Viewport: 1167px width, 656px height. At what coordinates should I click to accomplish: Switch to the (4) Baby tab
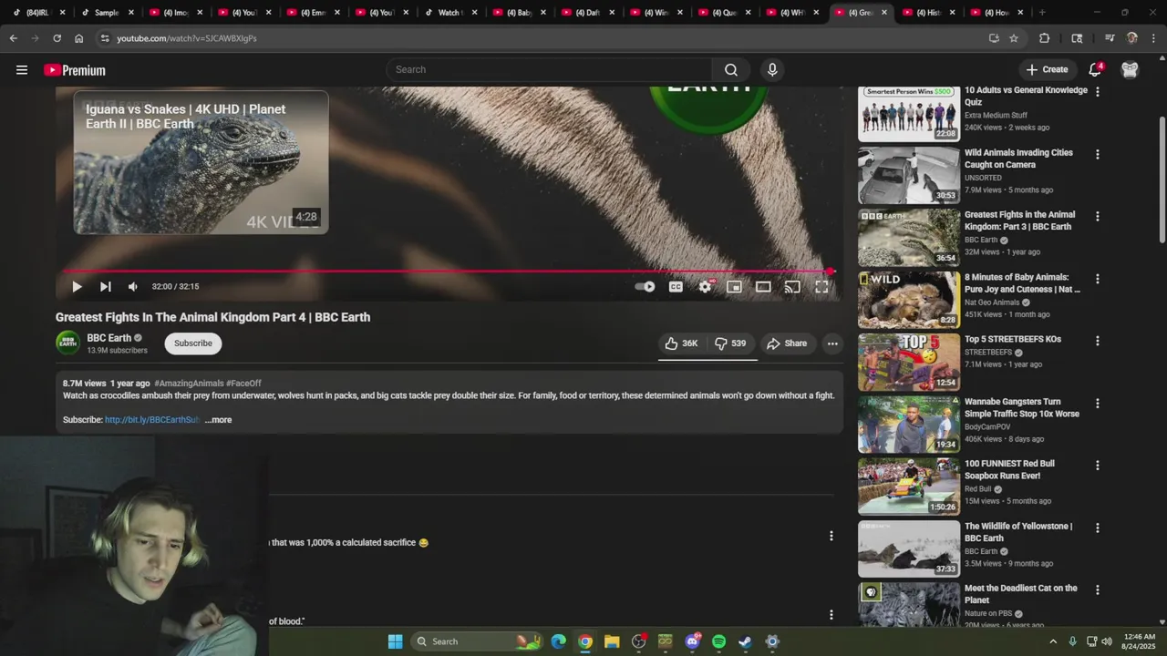point(518,13)
